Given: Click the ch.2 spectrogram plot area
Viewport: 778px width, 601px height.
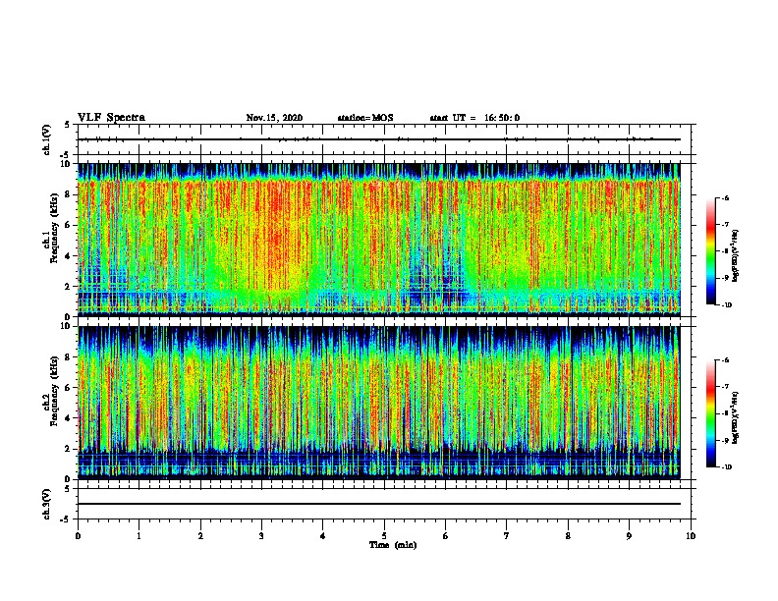Looking at the screenshot, I should (x=379, y=403).
